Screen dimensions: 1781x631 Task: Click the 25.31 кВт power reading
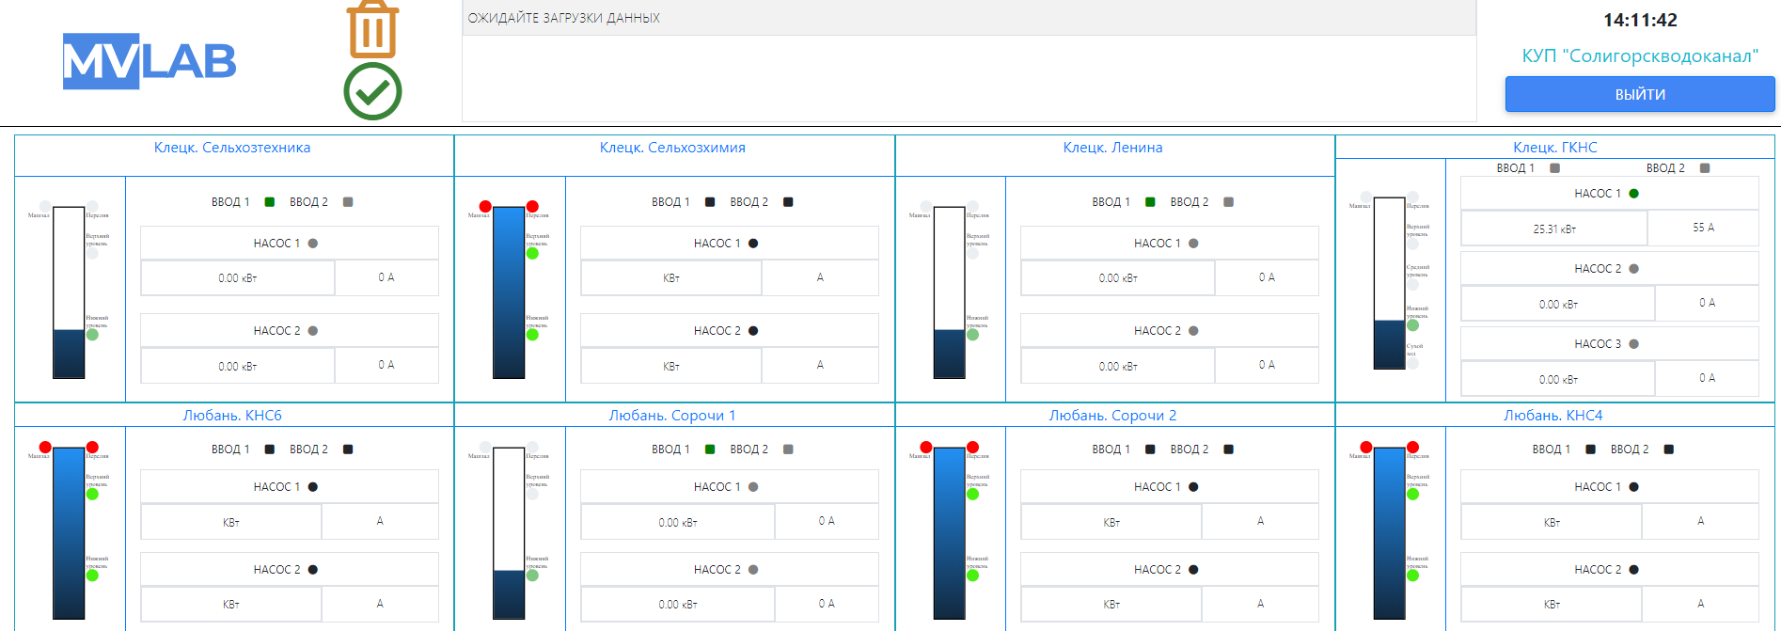point(1553,229)
